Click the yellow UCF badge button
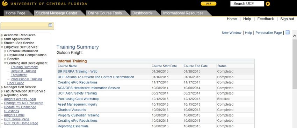 tap(208, 3)
